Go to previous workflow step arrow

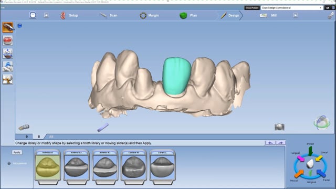[46, 15]
